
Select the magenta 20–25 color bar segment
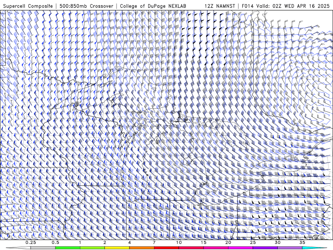coord(241,248)
